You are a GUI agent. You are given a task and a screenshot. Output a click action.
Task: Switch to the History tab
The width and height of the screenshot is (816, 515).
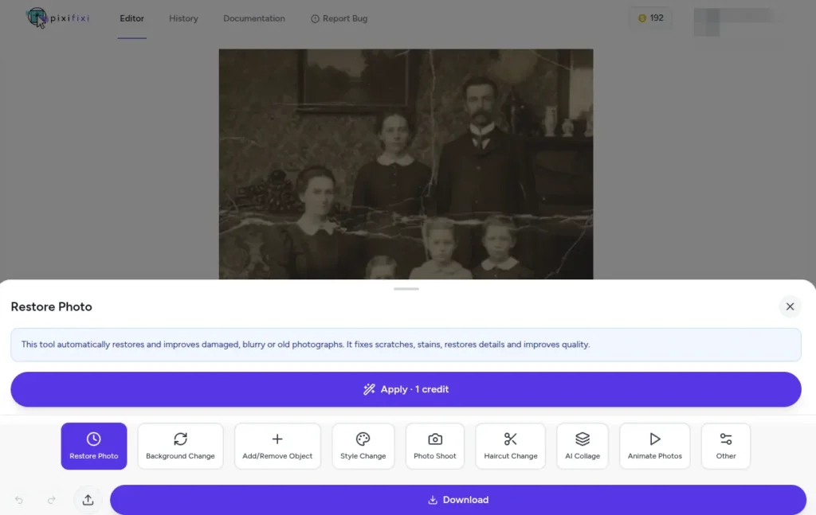183,18
